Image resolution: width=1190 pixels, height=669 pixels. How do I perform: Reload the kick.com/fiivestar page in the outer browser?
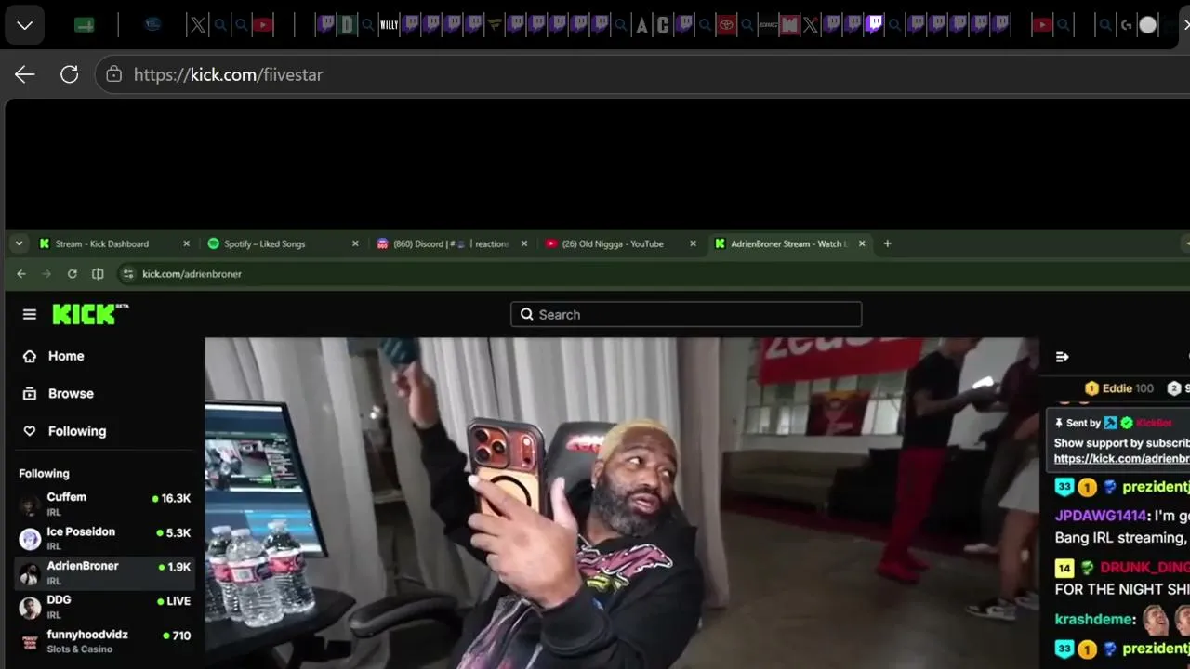(70, 74)
